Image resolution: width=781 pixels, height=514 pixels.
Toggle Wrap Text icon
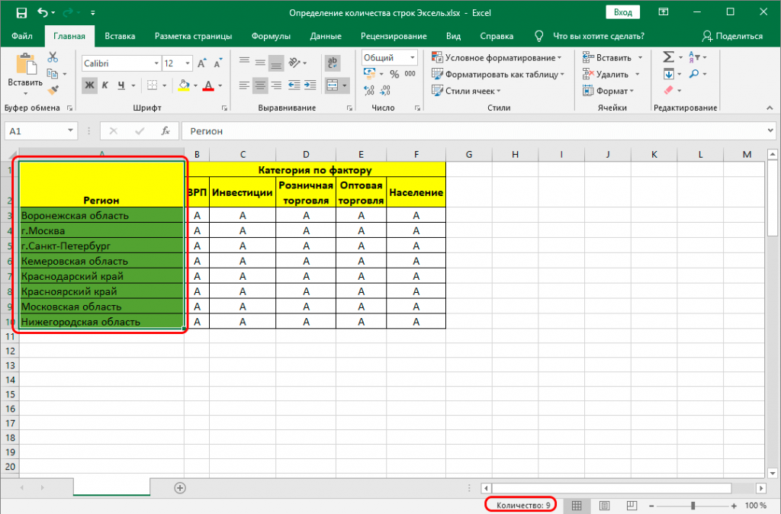(x=333, y=63)
